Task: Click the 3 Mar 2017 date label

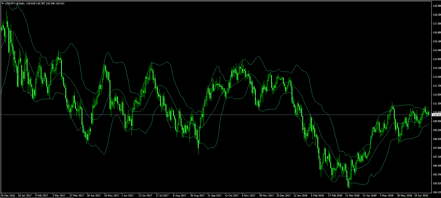Action: click(59, 196)
